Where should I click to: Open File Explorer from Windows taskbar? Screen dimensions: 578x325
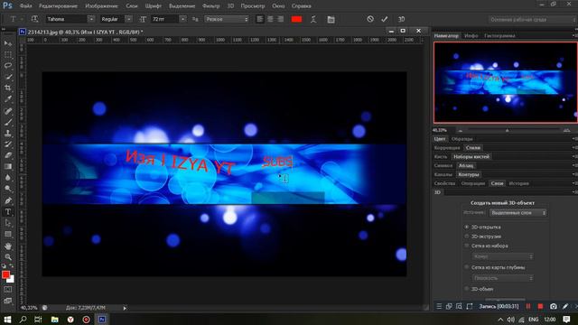pos(54,319)
